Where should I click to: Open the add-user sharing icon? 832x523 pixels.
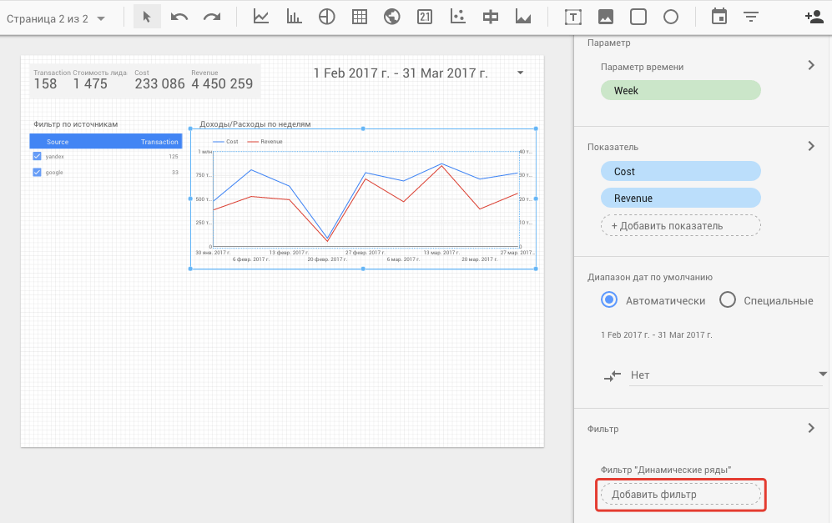(814, 17)
